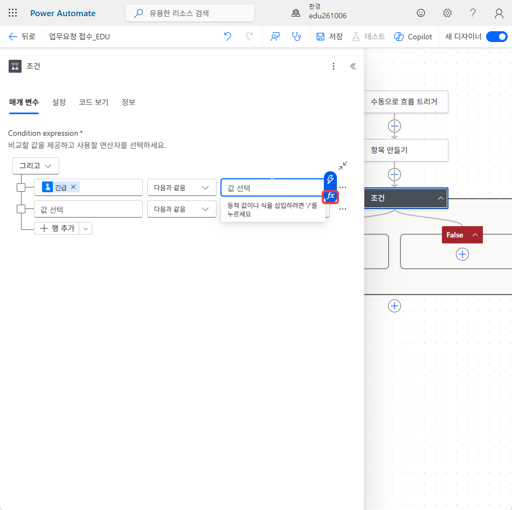Switch to the 코드 보기 tab
Screen dimensions: 512x510
(x=94, y=102)
